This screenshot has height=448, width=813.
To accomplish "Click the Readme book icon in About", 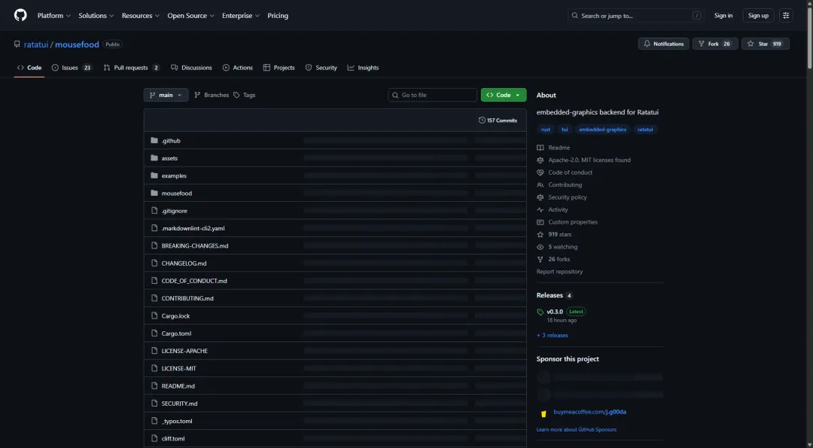I will [540, 148].
